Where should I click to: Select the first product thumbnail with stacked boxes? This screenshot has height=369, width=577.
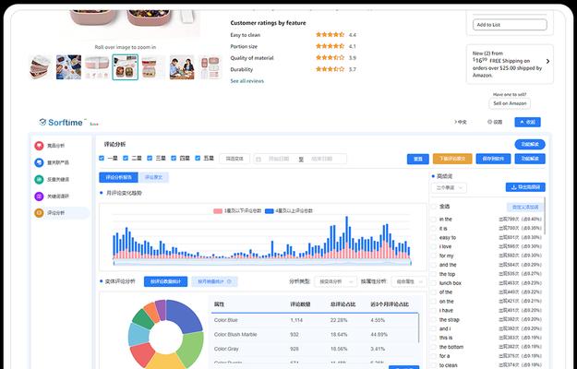click(41, 67)
